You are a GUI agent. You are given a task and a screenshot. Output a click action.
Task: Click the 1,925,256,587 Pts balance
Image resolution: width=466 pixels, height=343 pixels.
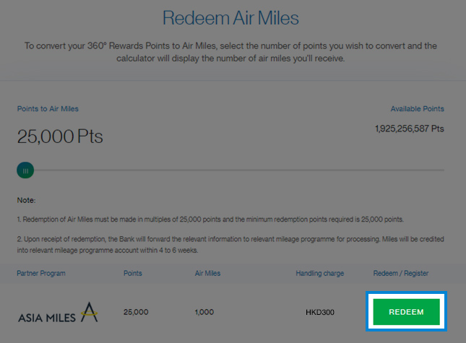[x=410, y=129]
